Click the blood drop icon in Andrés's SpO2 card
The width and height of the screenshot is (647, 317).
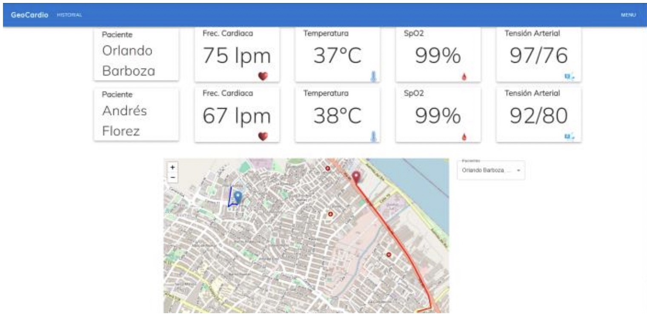(x=464, y=137)
